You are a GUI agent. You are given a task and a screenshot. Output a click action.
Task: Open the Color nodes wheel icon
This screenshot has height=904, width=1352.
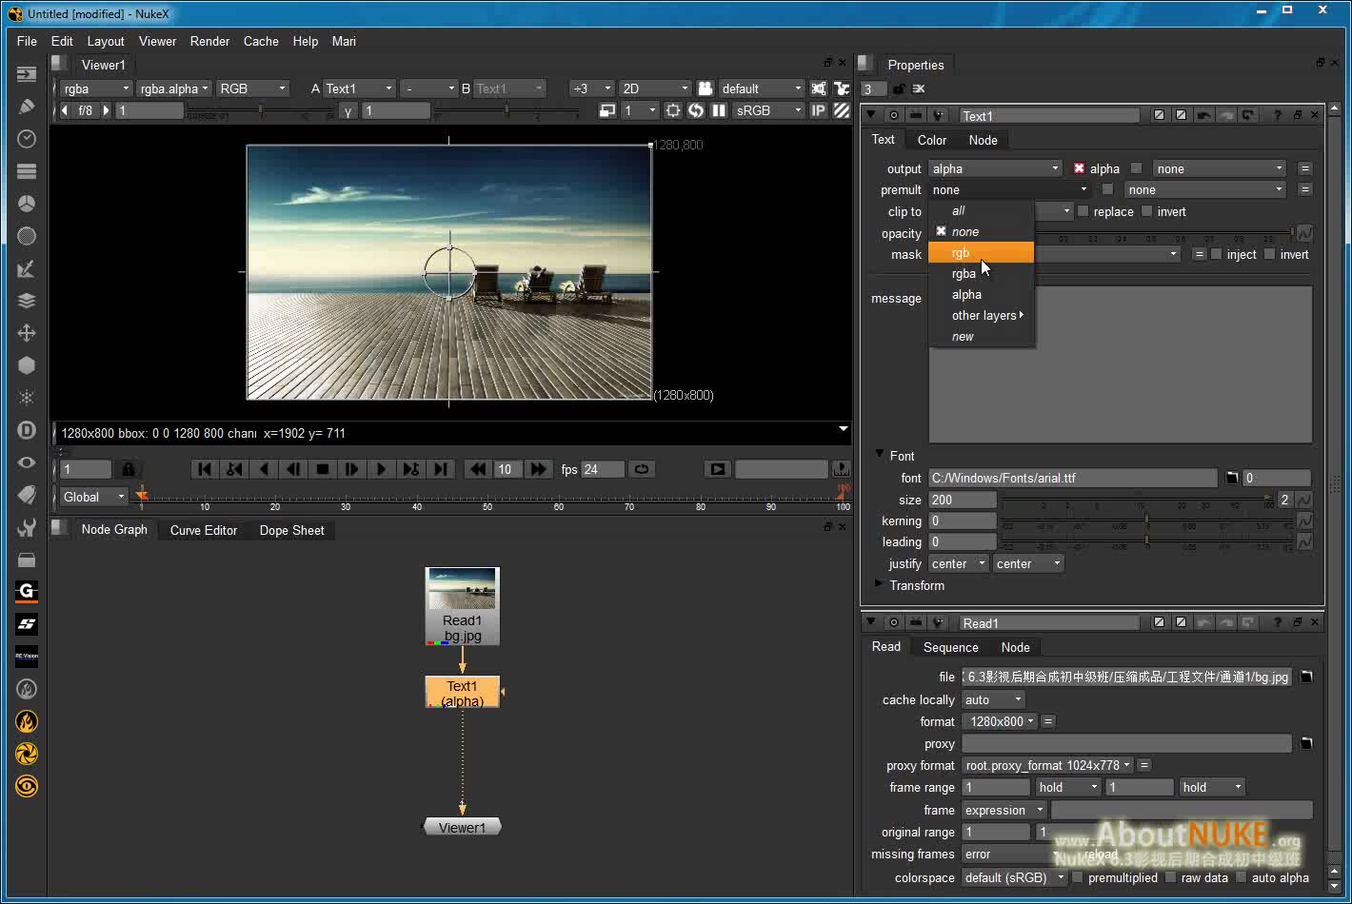27,204
